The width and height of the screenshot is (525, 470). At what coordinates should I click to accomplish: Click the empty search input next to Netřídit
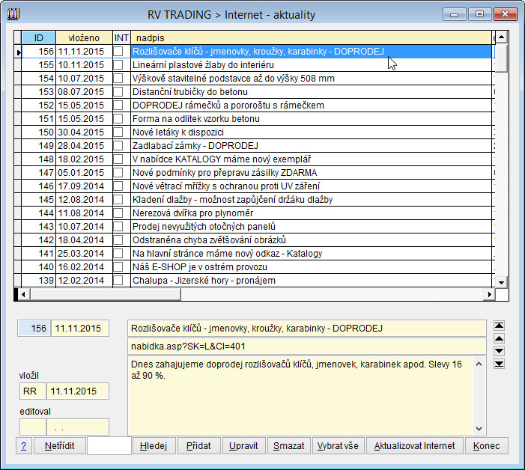pyautogui.click(x=109, y=445)
